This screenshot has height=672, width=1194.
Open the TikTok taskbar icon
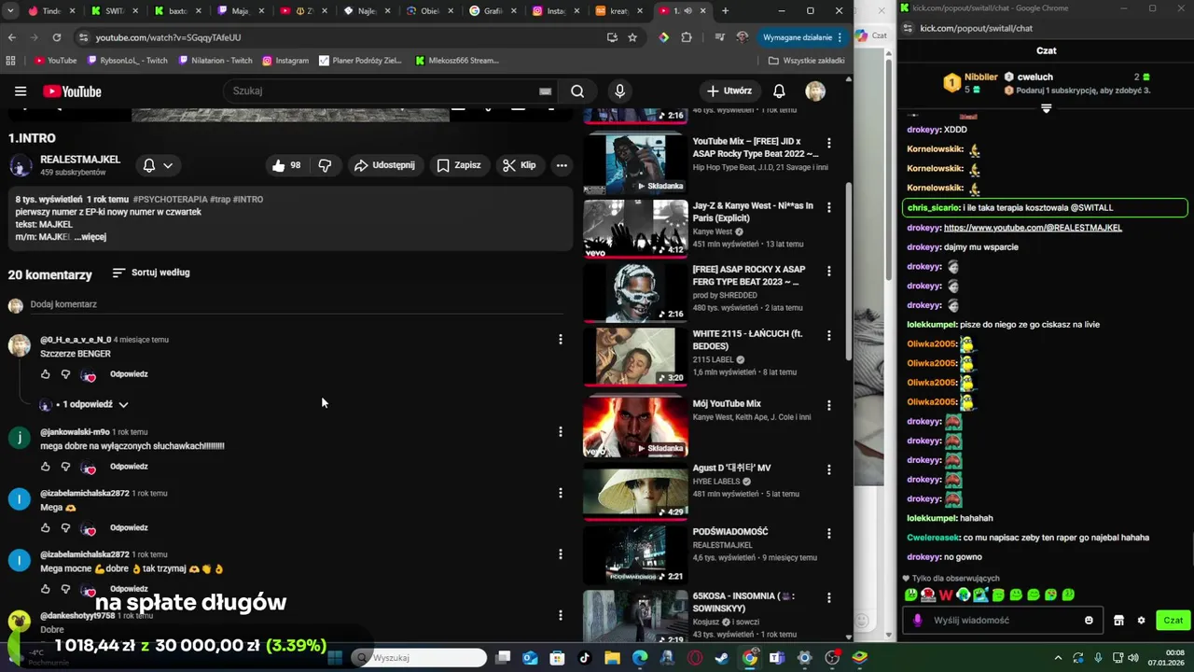click(585, 657)
